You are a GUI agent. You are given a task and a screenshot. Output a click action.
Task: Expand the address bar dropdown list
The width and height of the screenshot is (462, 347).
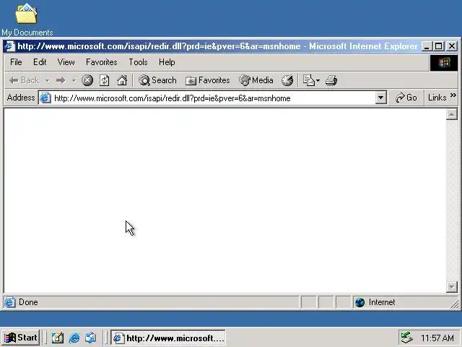(380, 98)
